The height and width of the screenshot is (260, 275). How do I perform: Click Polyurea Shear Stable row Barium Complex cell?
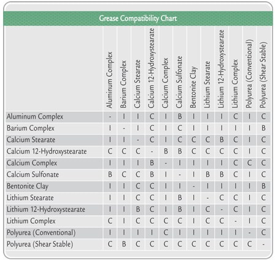tap(124, 244)
